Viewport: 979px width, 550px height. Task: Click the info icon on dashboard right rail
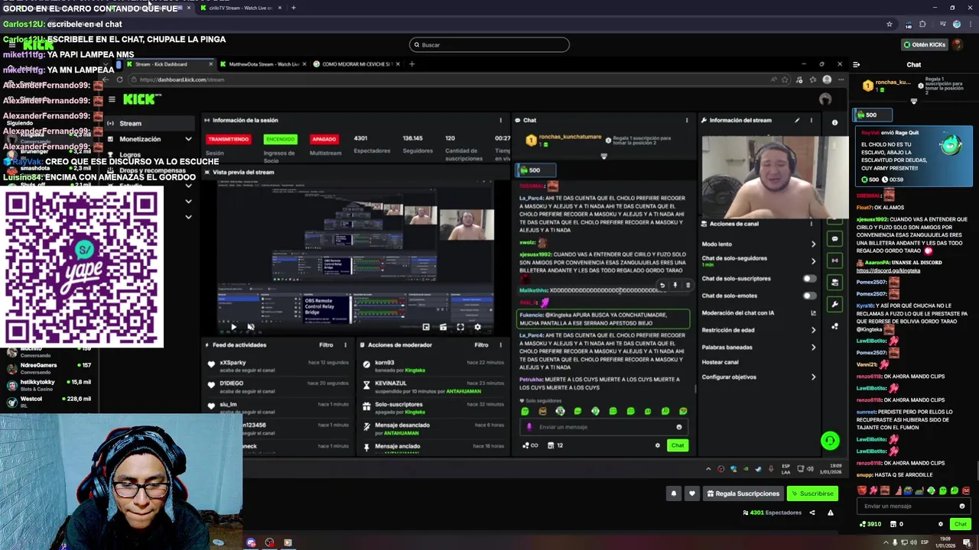[834, 122]
